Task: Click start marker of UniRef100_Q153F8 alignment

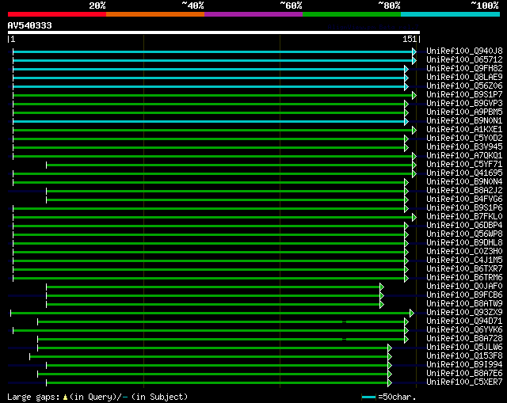Action: 30,357
